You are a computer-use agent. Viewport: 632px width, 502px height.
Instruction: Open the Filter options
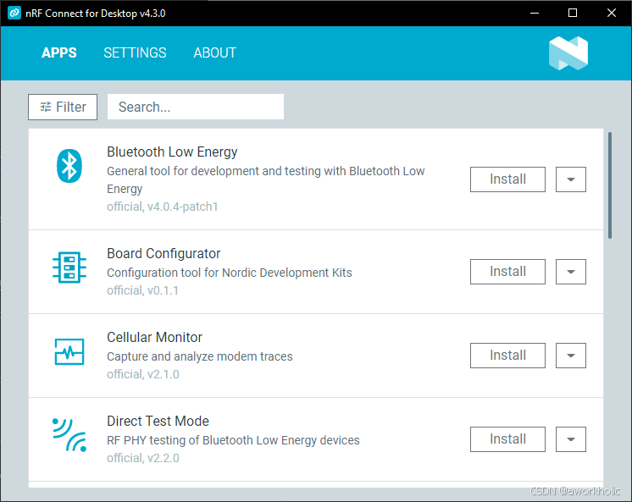click(x=63, y=107)
